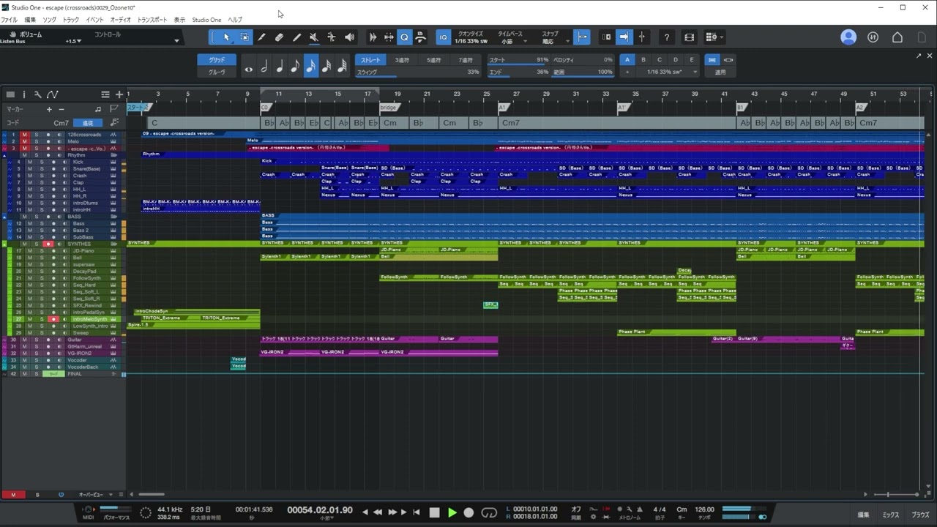The width and height of the screenshot is (937, 527).
Task: Solo the Crash track
Action: [x=41, y=176]
